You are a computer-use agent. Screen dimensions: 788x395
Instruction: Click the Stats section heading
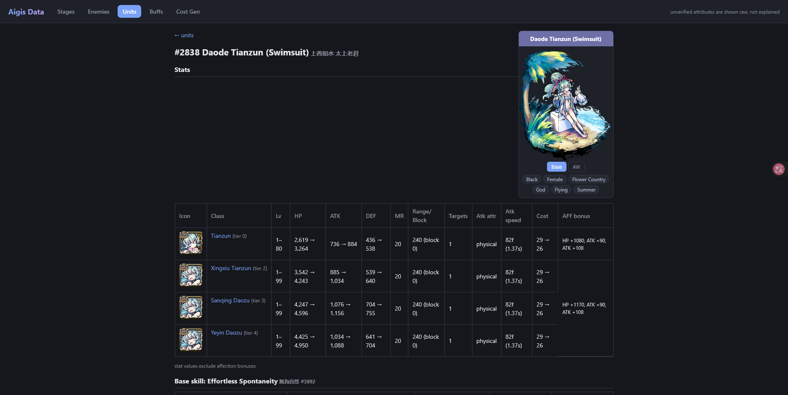click(182, 69)
